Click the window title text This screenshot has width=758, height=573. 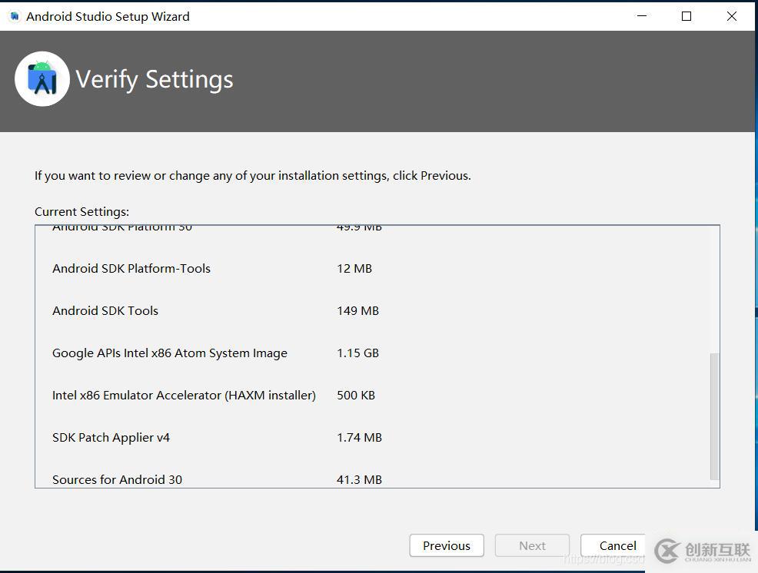point(108,16)
